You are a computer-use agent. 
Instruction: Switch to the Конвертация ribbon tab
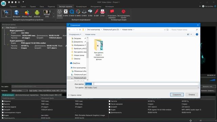click(x=81, y=6)
